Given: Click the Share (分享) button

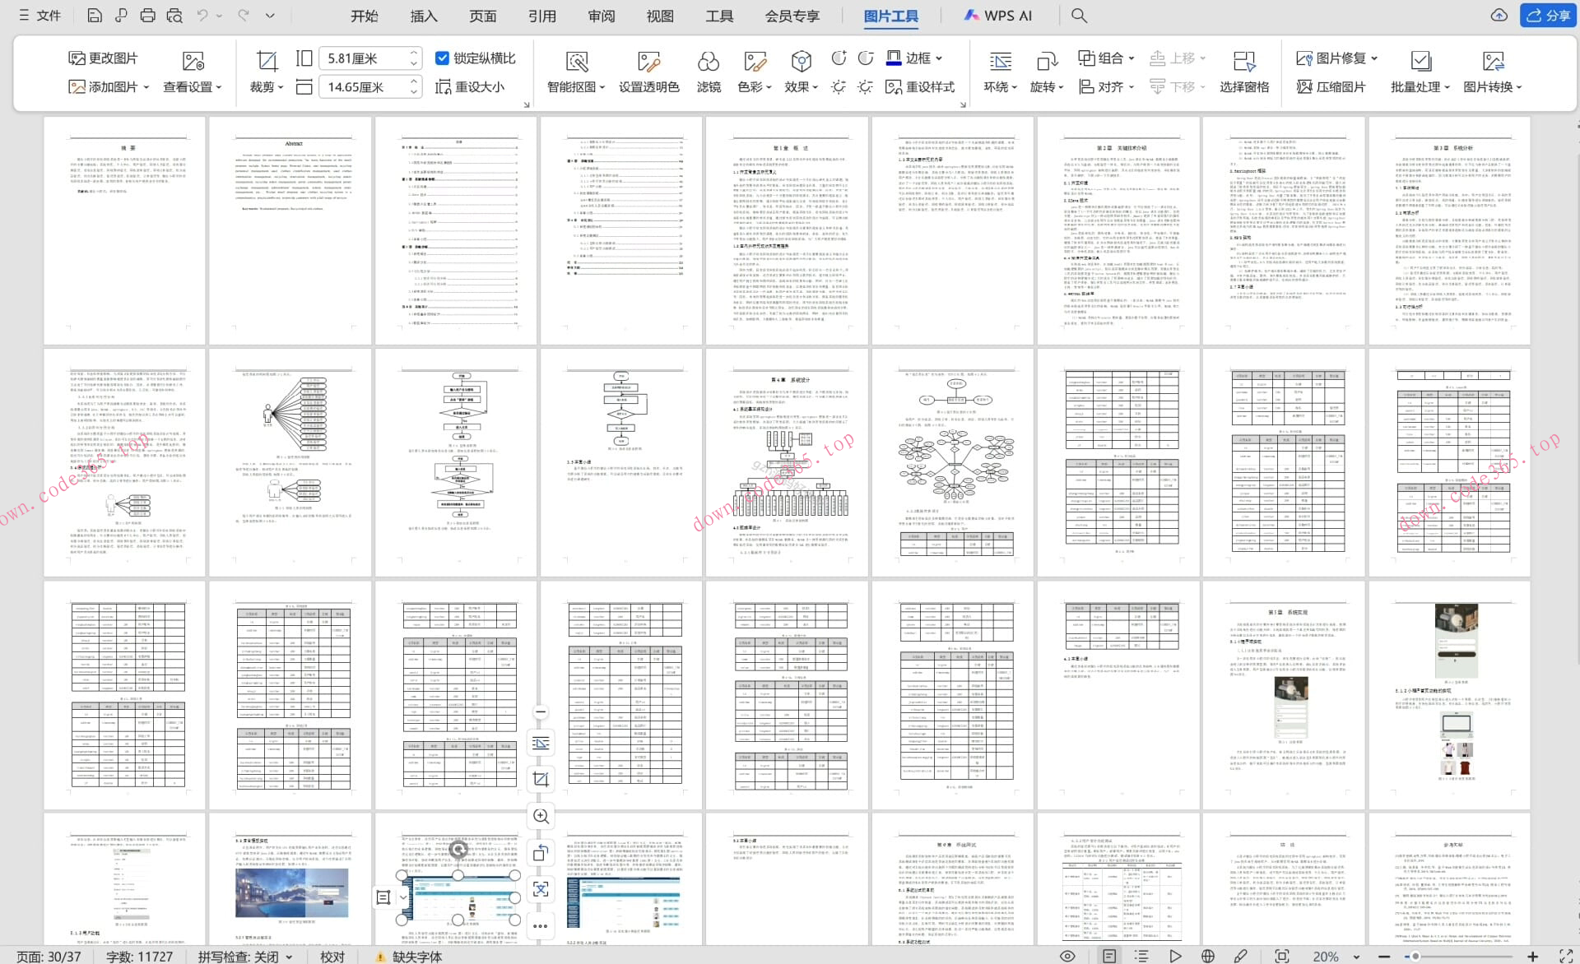Looking at the screenshot, I should (x=1548, y=16).
